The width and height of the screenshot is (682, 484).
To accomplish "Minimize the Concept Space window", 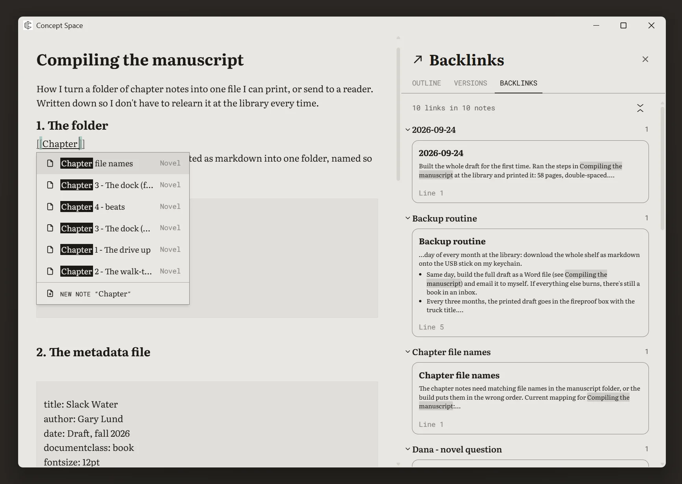I will click(x=596, y=26).
